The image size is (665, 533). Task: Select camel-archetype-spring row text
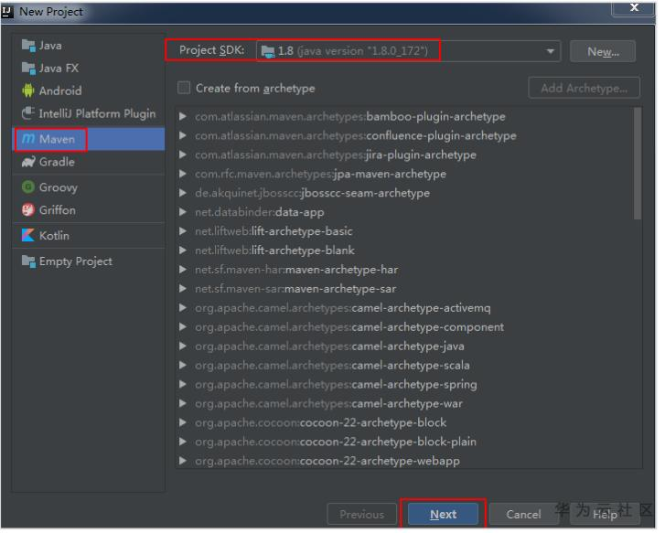[x=336, y=384]
